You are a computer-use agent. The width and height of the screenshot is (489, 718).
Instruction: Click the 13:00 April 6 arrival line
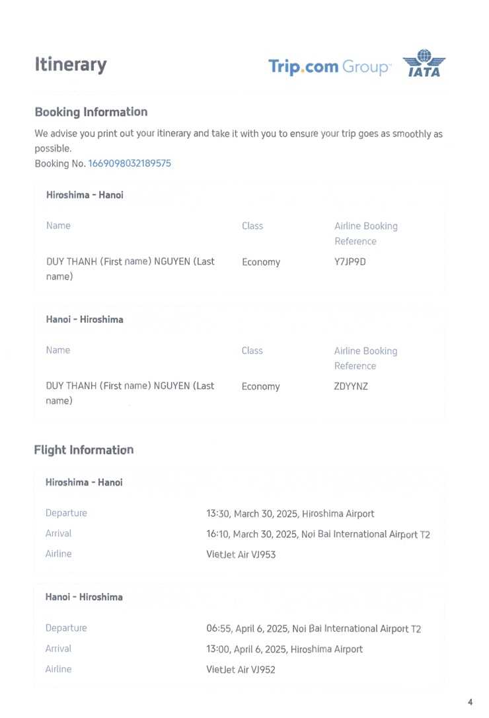pos(284,649)
